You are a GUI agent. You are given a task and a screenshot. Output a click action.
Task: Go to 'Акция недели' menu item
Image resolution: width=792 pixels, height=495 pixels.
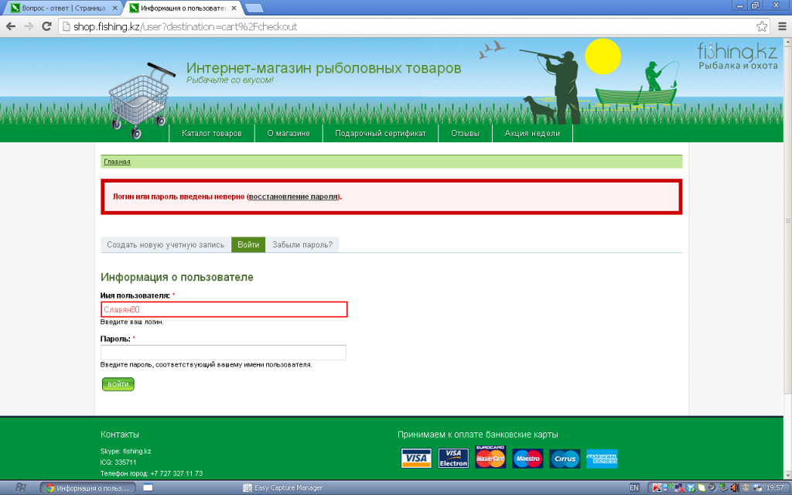point(532,134)
